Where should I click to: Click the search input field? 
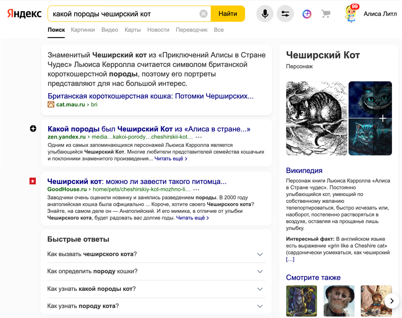click(x=122, y=14)
